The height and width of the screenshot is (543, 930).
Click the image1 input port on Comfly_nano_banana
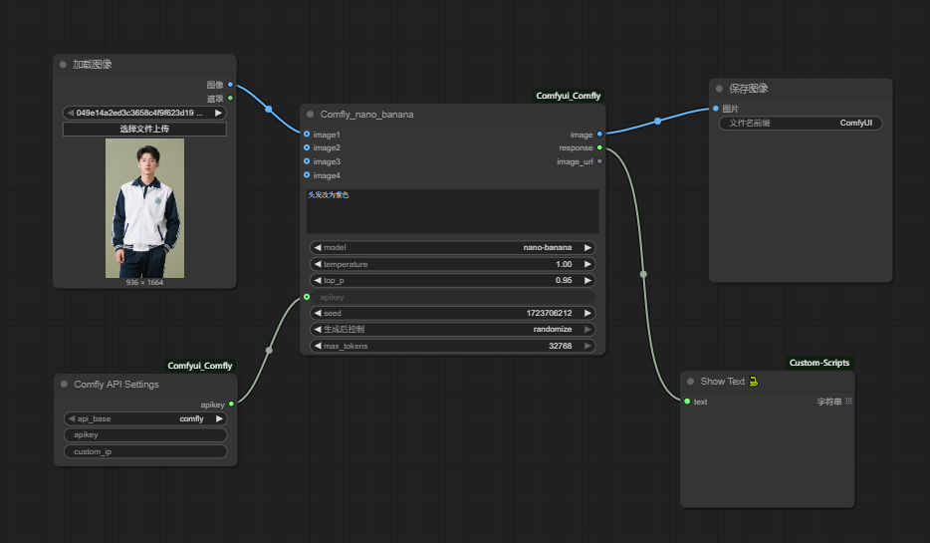[307, 135]
